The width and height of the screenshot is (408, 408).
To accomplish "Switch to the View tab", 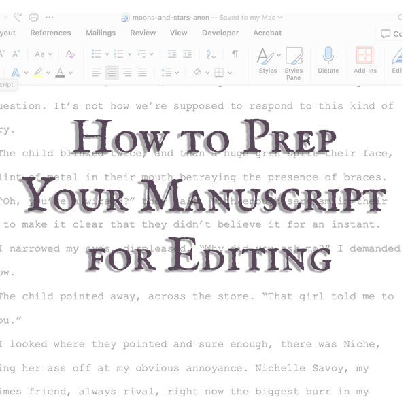I will 178,33.
